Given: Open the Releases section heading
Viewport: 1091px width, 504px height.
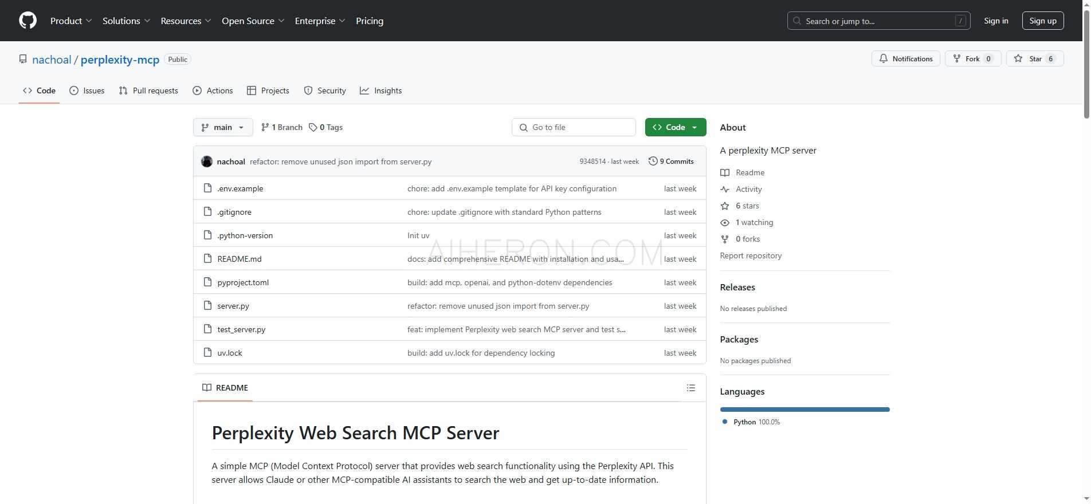Looking at the screenshot, I should (x=737, y=288).
